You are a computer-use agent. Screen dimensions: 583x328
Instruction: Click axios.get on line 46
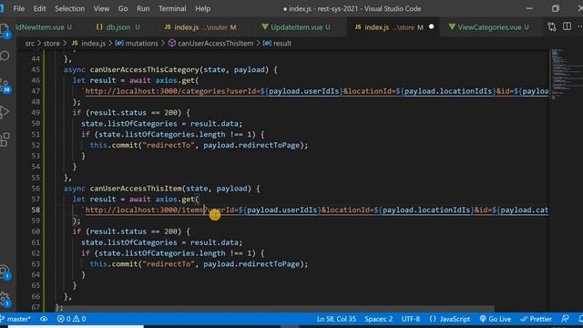(x=175, y=80)
